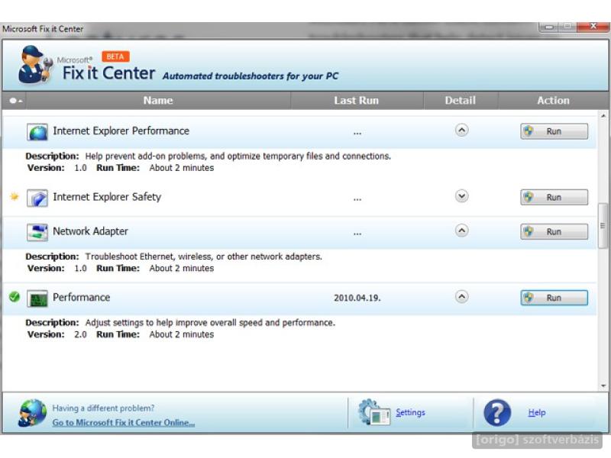Sort by the Last Run column header
Screen dimensions: 611x458
pos(357,101)
